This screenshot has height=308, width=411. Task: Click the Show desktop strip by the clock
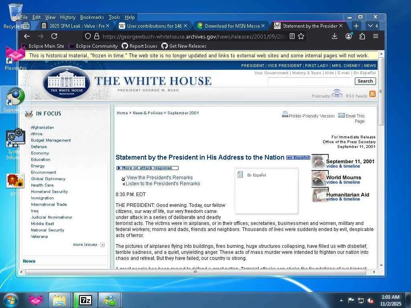[x=409, y=300]
